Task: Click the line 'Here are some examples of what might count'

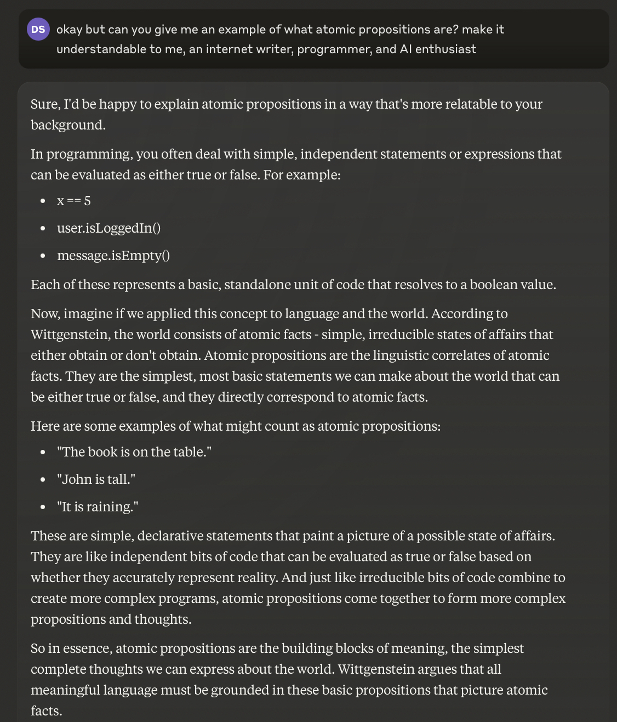Action: tap(236, 426)
